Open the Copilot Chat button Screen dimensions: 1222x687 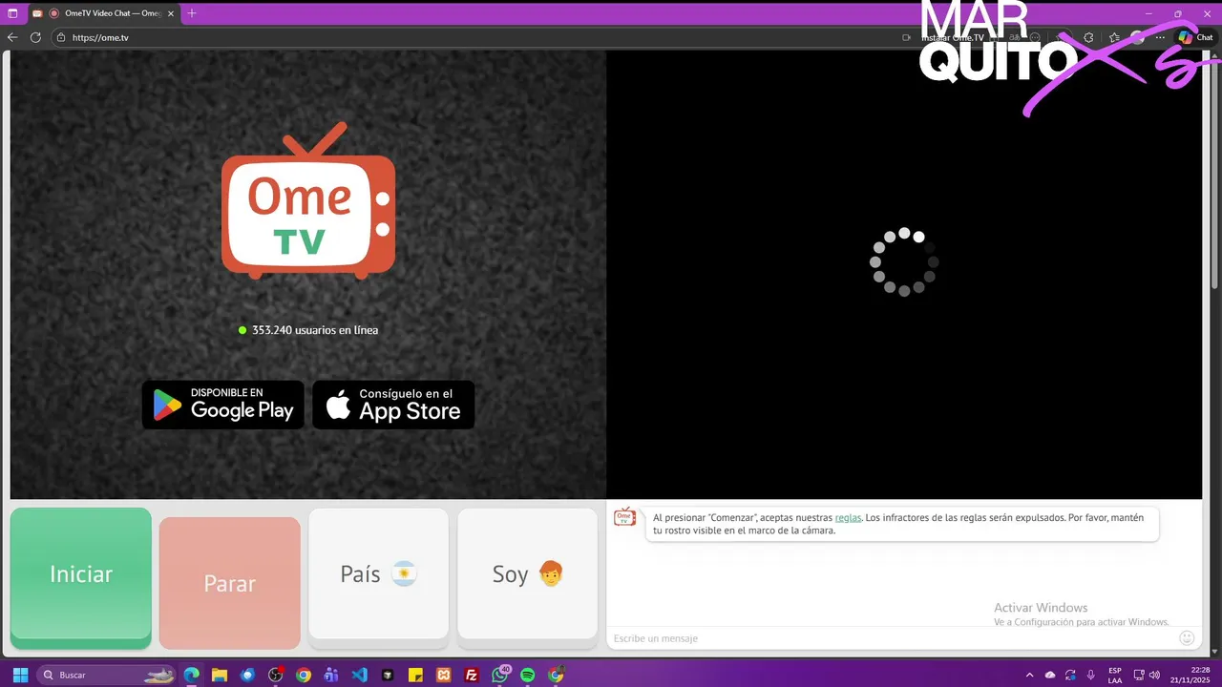click(x=1195, y=37)
